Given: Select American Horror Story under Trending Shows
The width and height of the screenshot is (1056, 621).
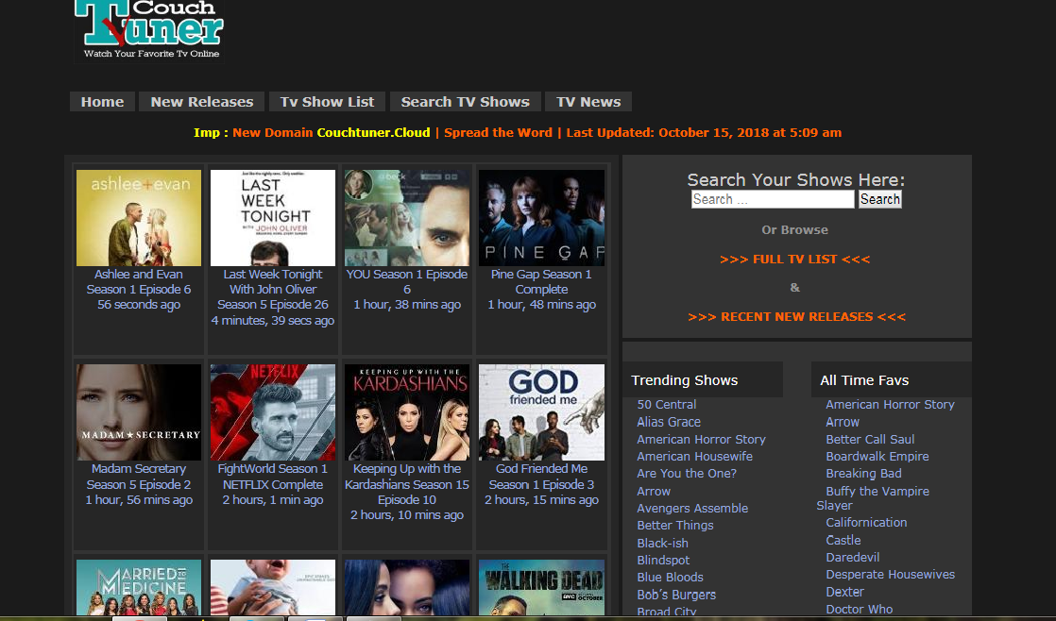Looking at the screenshot, I should (x=701, y=440).
